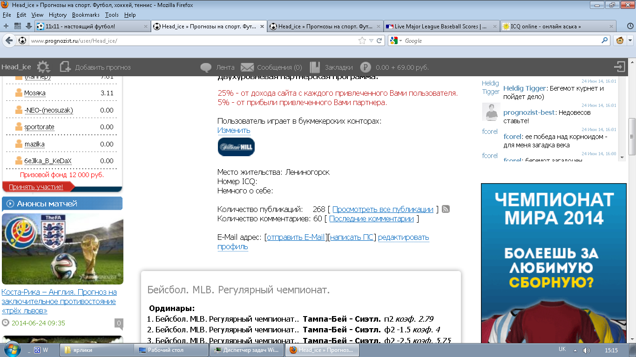
Task: Click Изменить link under bookmakers
Action: click(234, 131)
